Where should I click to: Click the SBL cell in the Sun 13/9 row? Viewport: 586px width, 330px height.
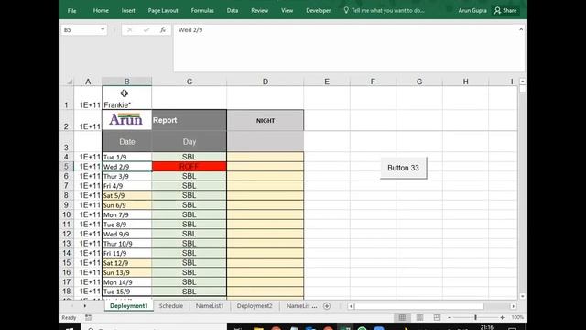190,272
